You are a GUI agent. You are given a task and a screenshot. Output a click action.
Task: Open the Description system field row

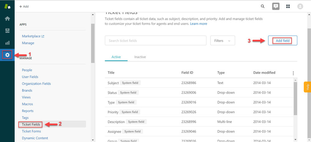[199, 122]
